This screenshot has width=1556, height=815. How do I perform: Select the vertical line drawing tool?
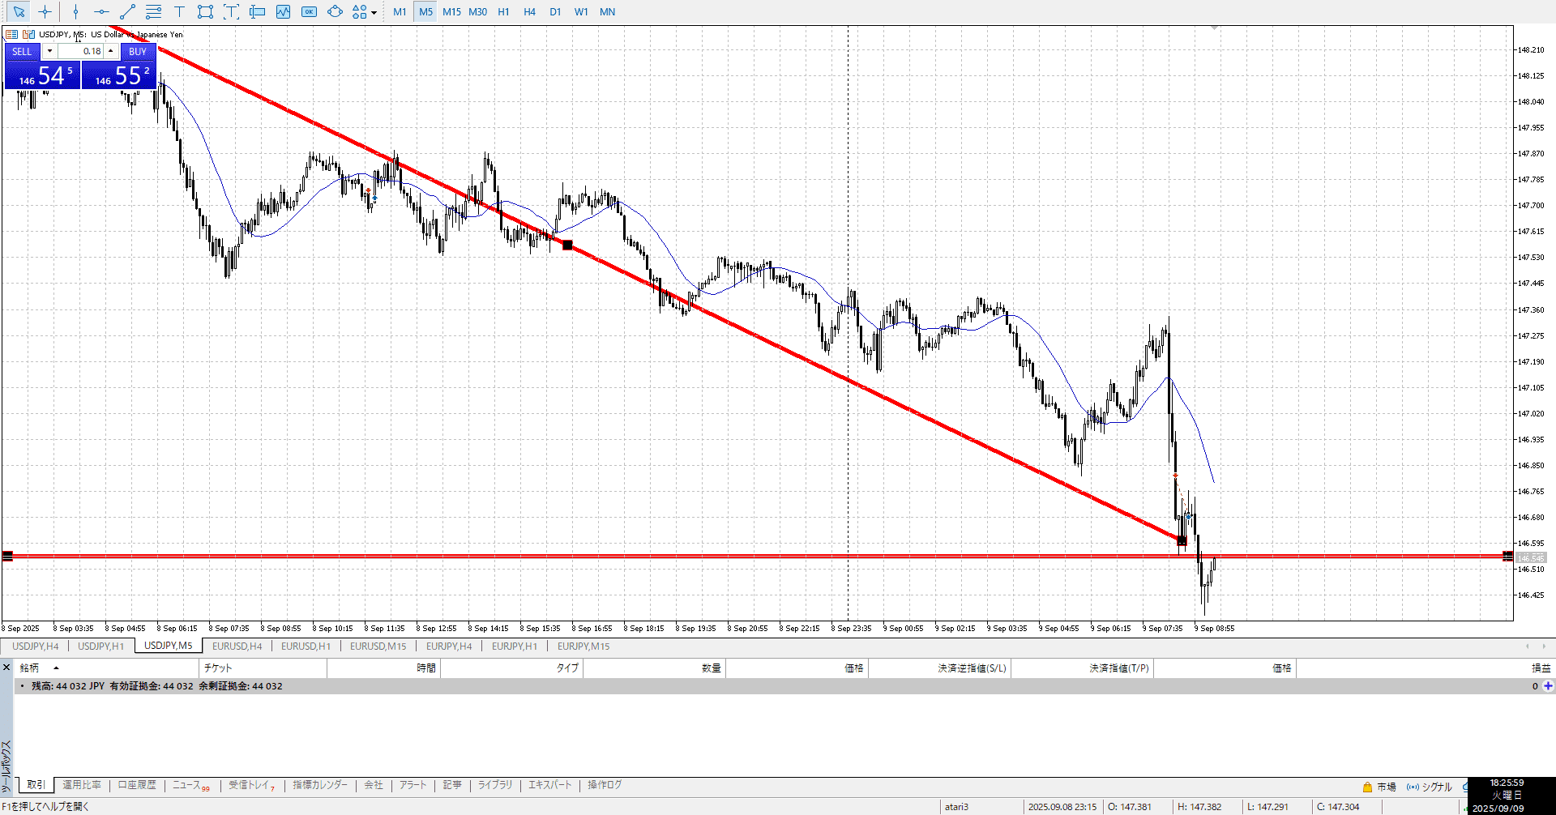click(x=75, y=12)
